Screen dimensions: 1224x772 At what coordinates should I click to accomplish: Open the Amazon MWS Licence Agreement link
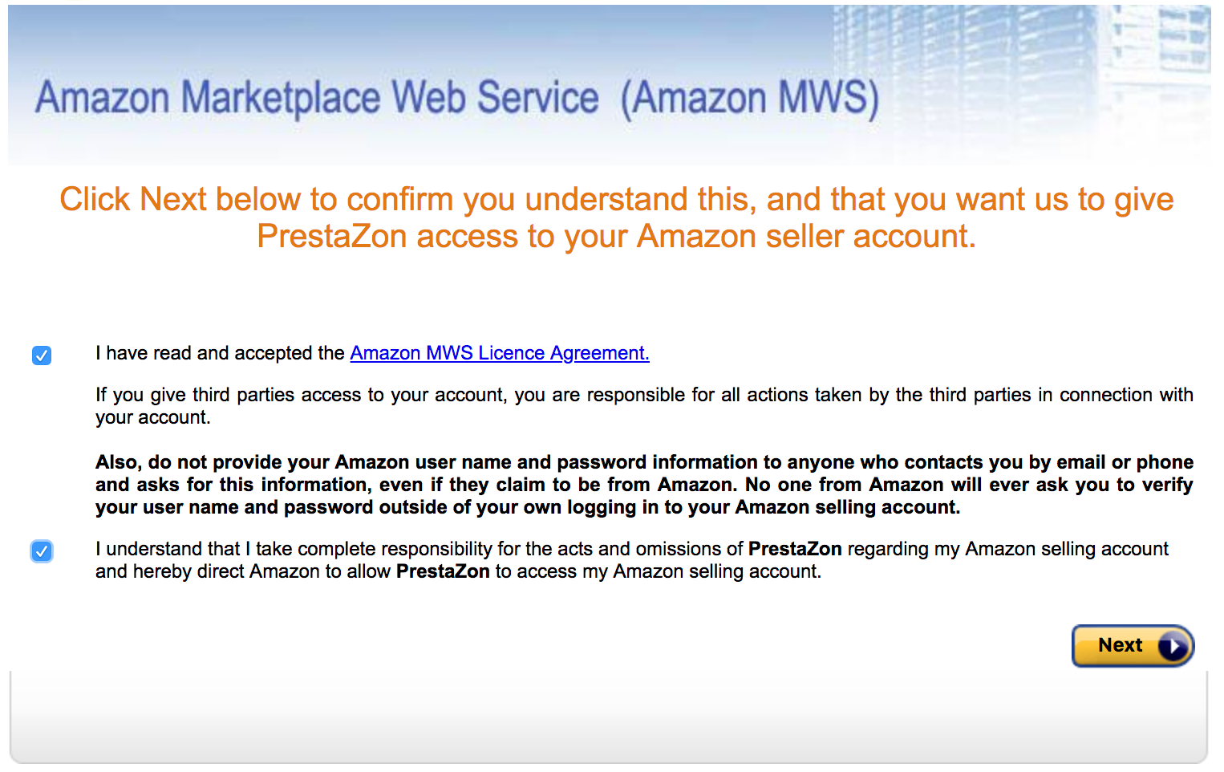(500, 353)
